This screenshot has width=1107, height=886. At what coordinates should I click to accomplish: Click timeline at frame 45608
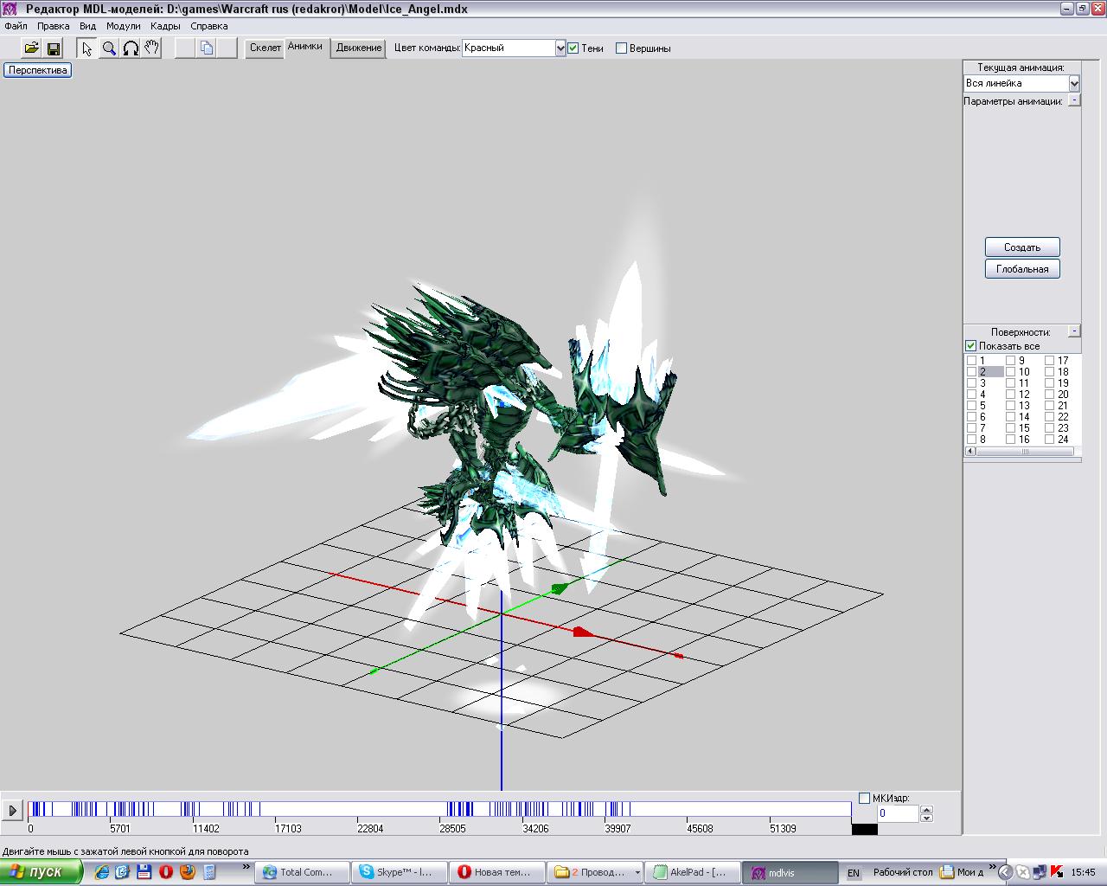point(688,811)
